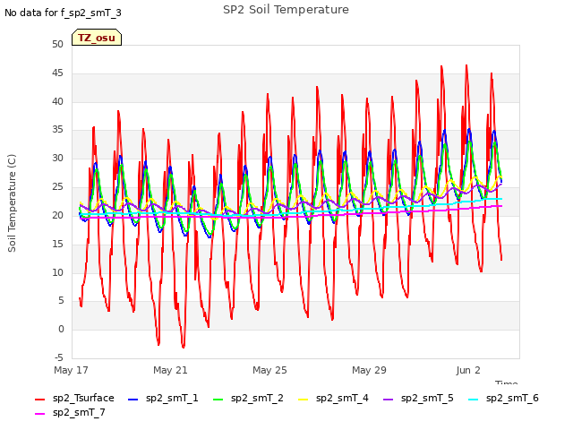Viewport: 573px width, 430px height.
Task: Click the yellow sp2_smT_4 legend swatch
Action: coord(303,400)
